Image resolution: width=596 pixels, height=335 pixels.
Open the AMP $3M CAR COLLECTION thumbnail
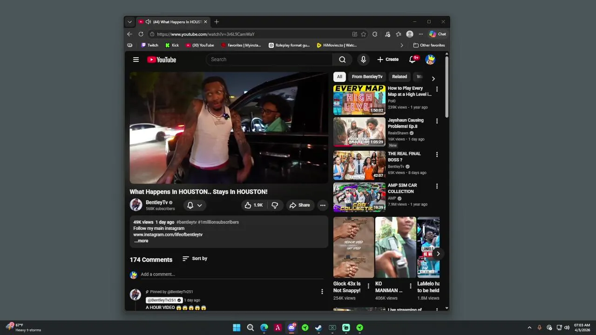pos(359,197)
